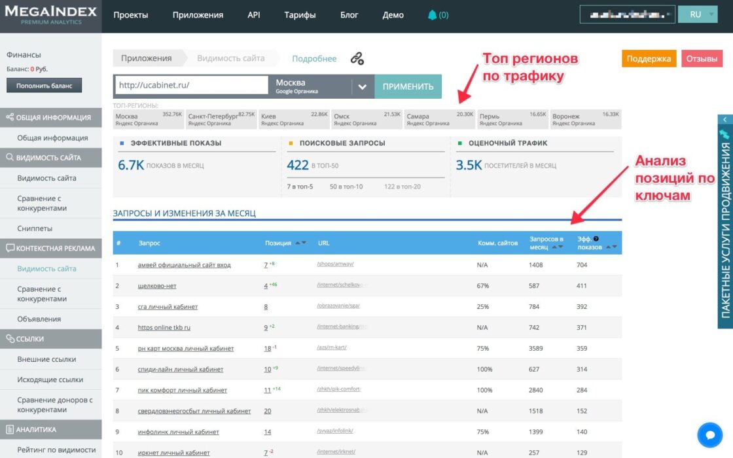The height and width of the screenshot is (458, 733).
Task: Collapse the side promo panel arrow
Action: 725,120
